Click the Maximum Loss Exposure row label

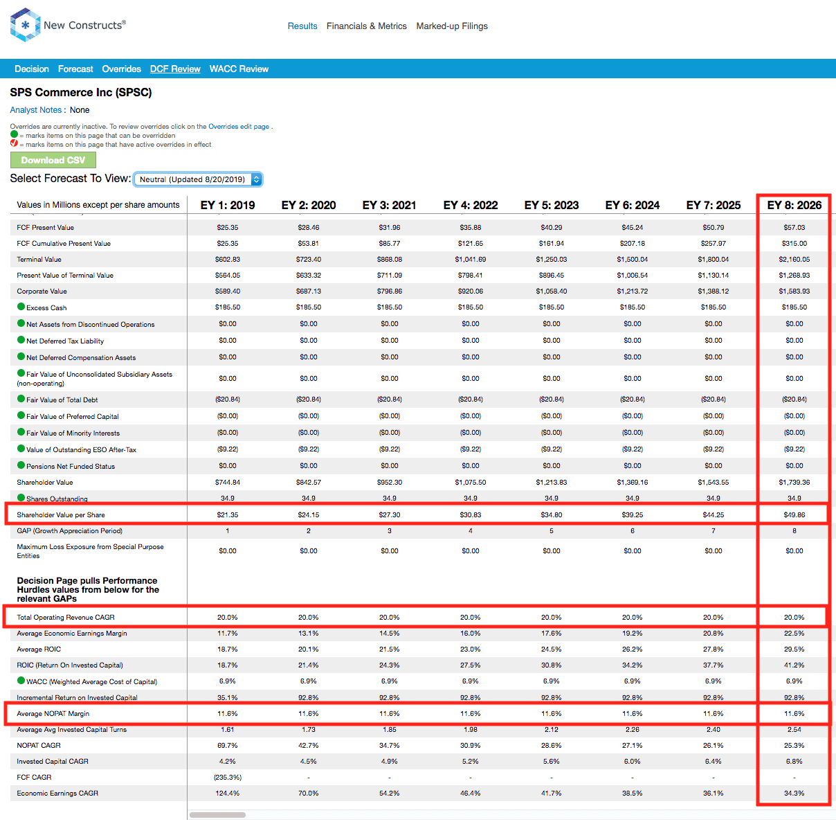[x=90, y=551]
